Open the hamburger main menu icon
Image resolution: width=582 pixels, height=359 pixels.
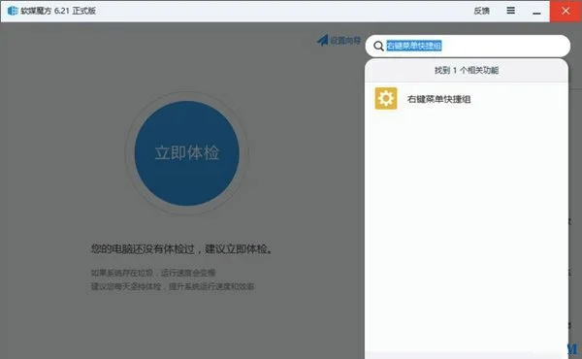(511, 11)
